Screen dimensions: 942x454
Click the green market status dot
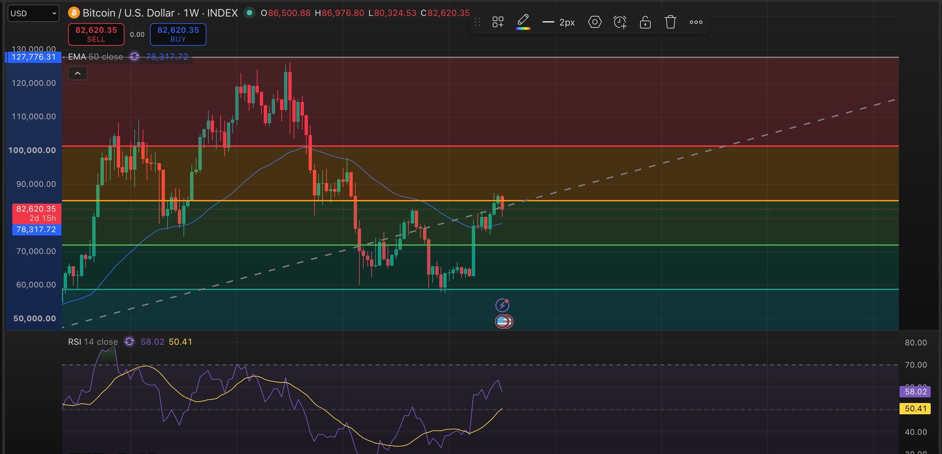(250, 13)
